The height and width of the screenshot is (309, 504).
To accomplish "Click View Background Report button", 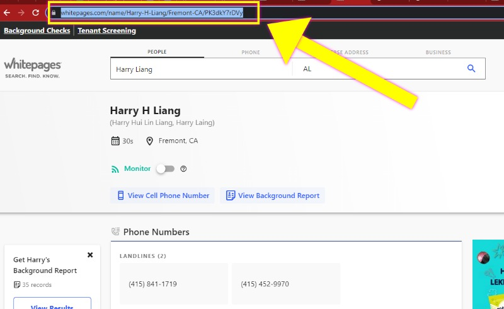I will tap(272, 195).
